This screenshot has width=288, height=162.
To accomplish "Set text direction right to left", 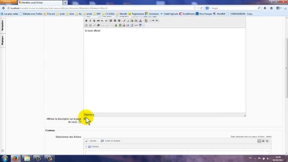I will coord(157,21).
